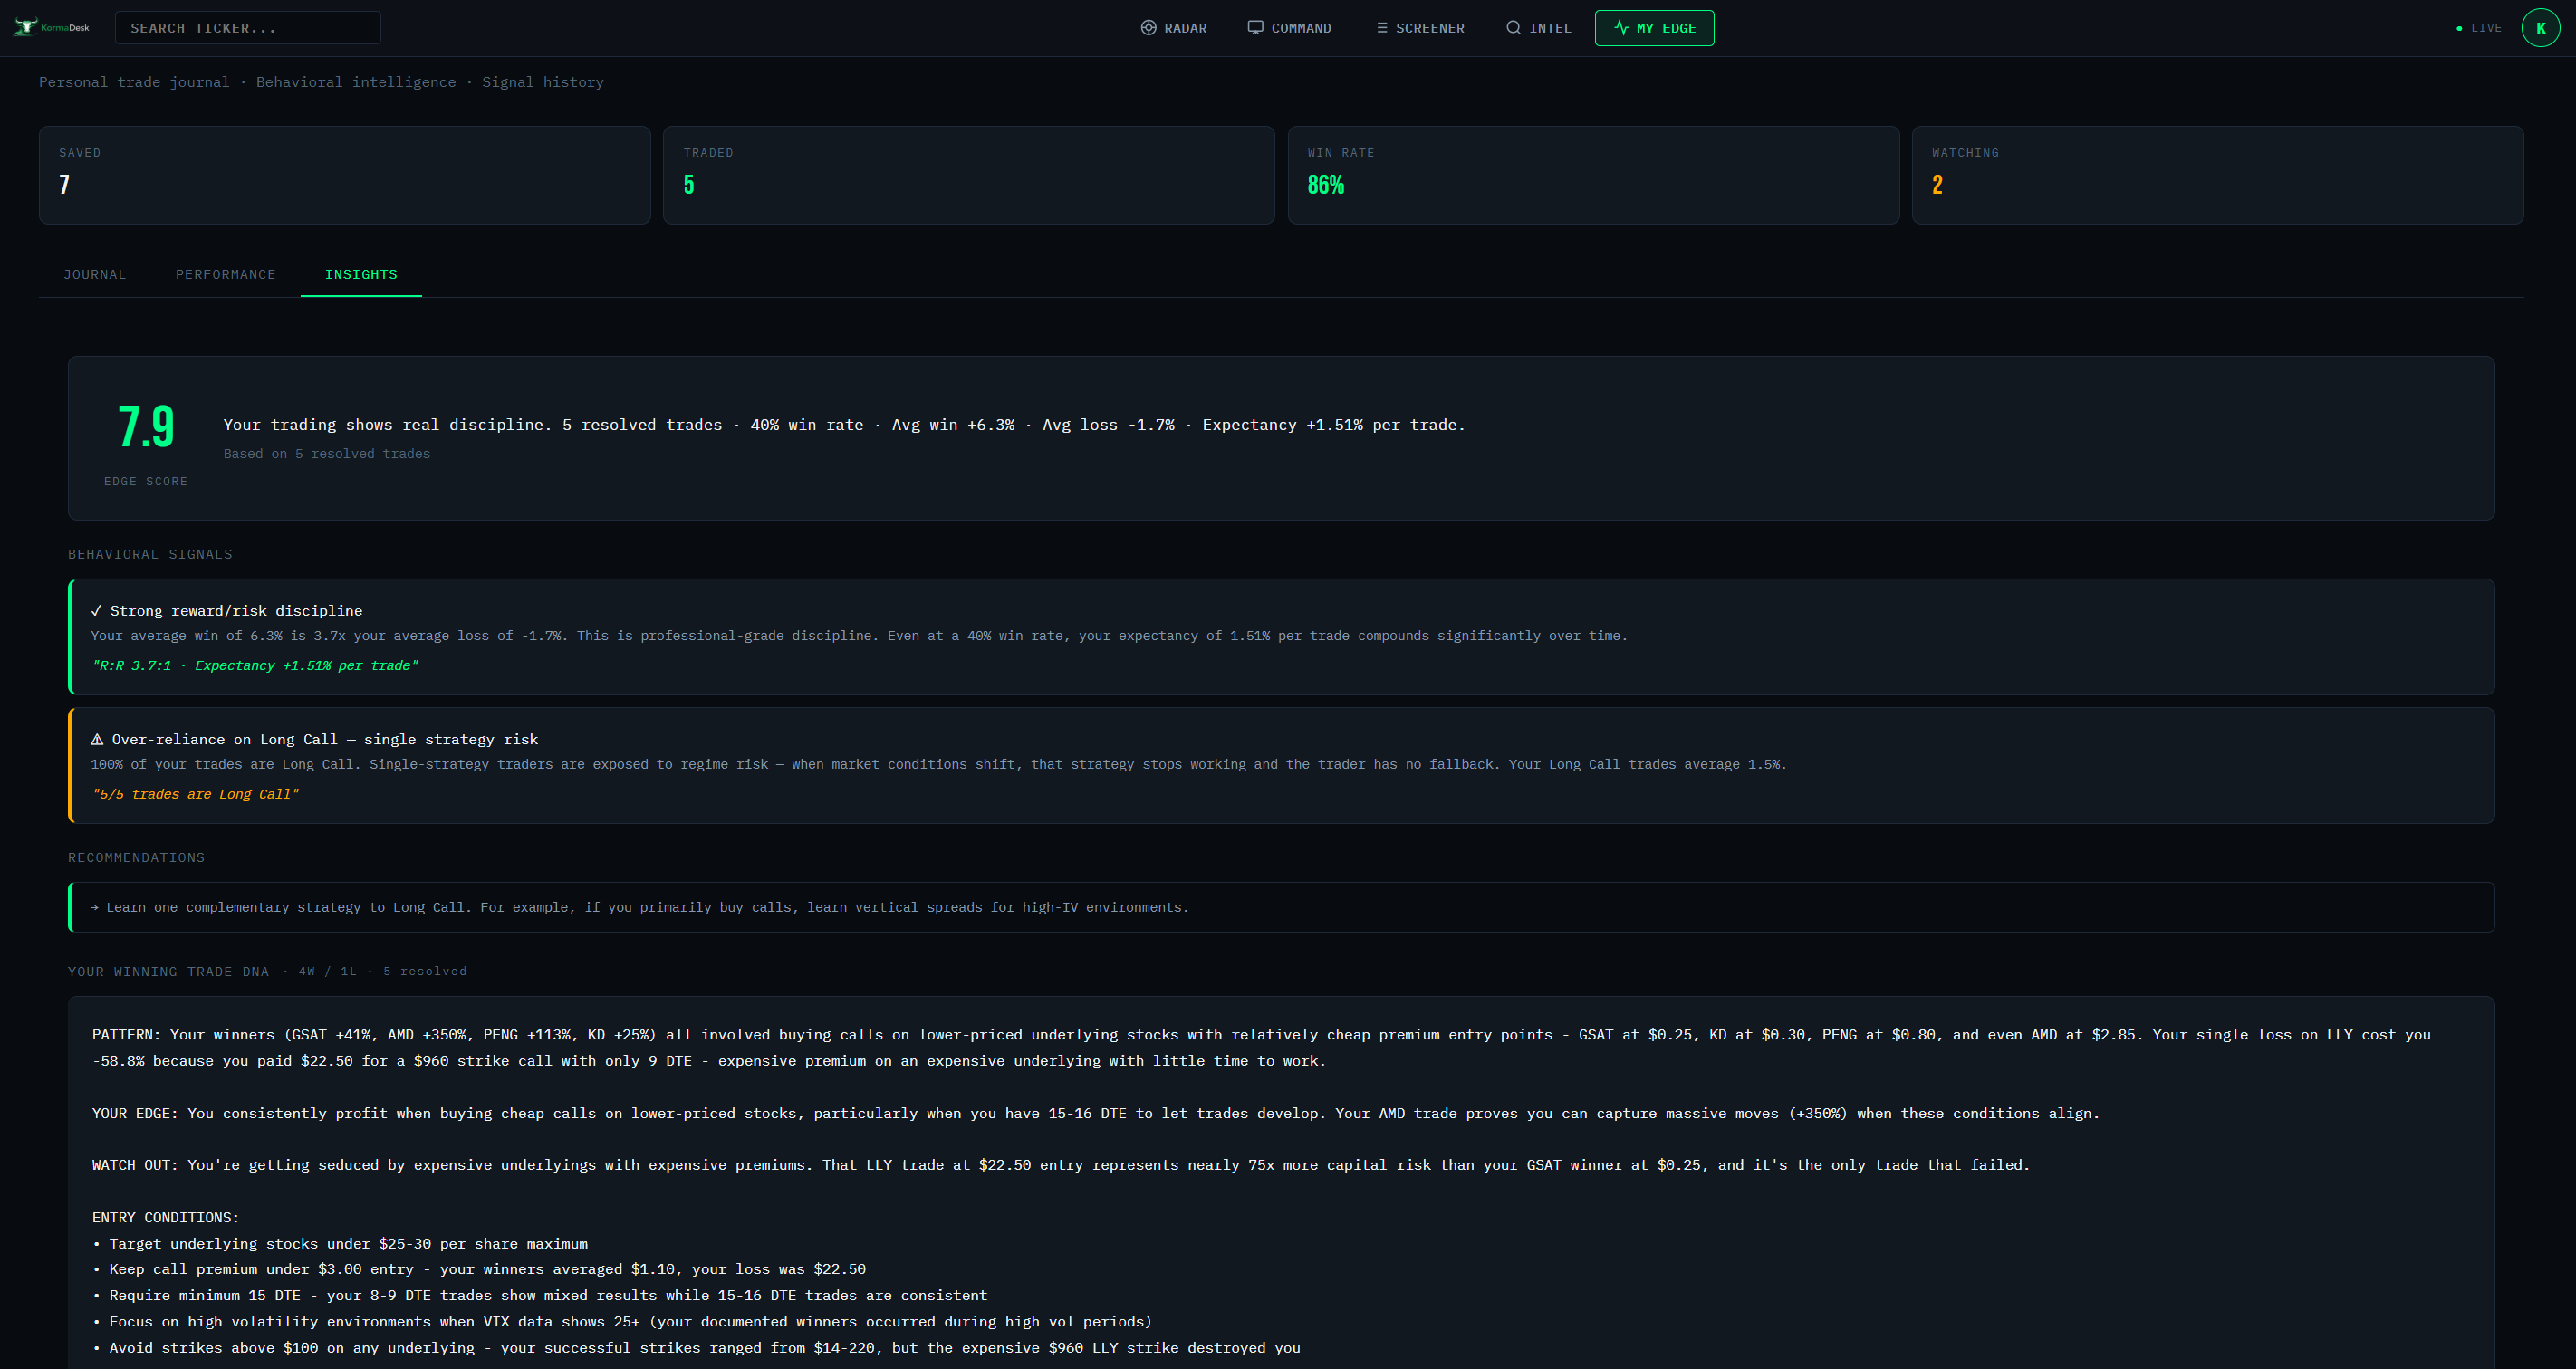Click the Screener list icon
Image resolution: width=2576 pixels, height=1369 pixels.
1382,28
